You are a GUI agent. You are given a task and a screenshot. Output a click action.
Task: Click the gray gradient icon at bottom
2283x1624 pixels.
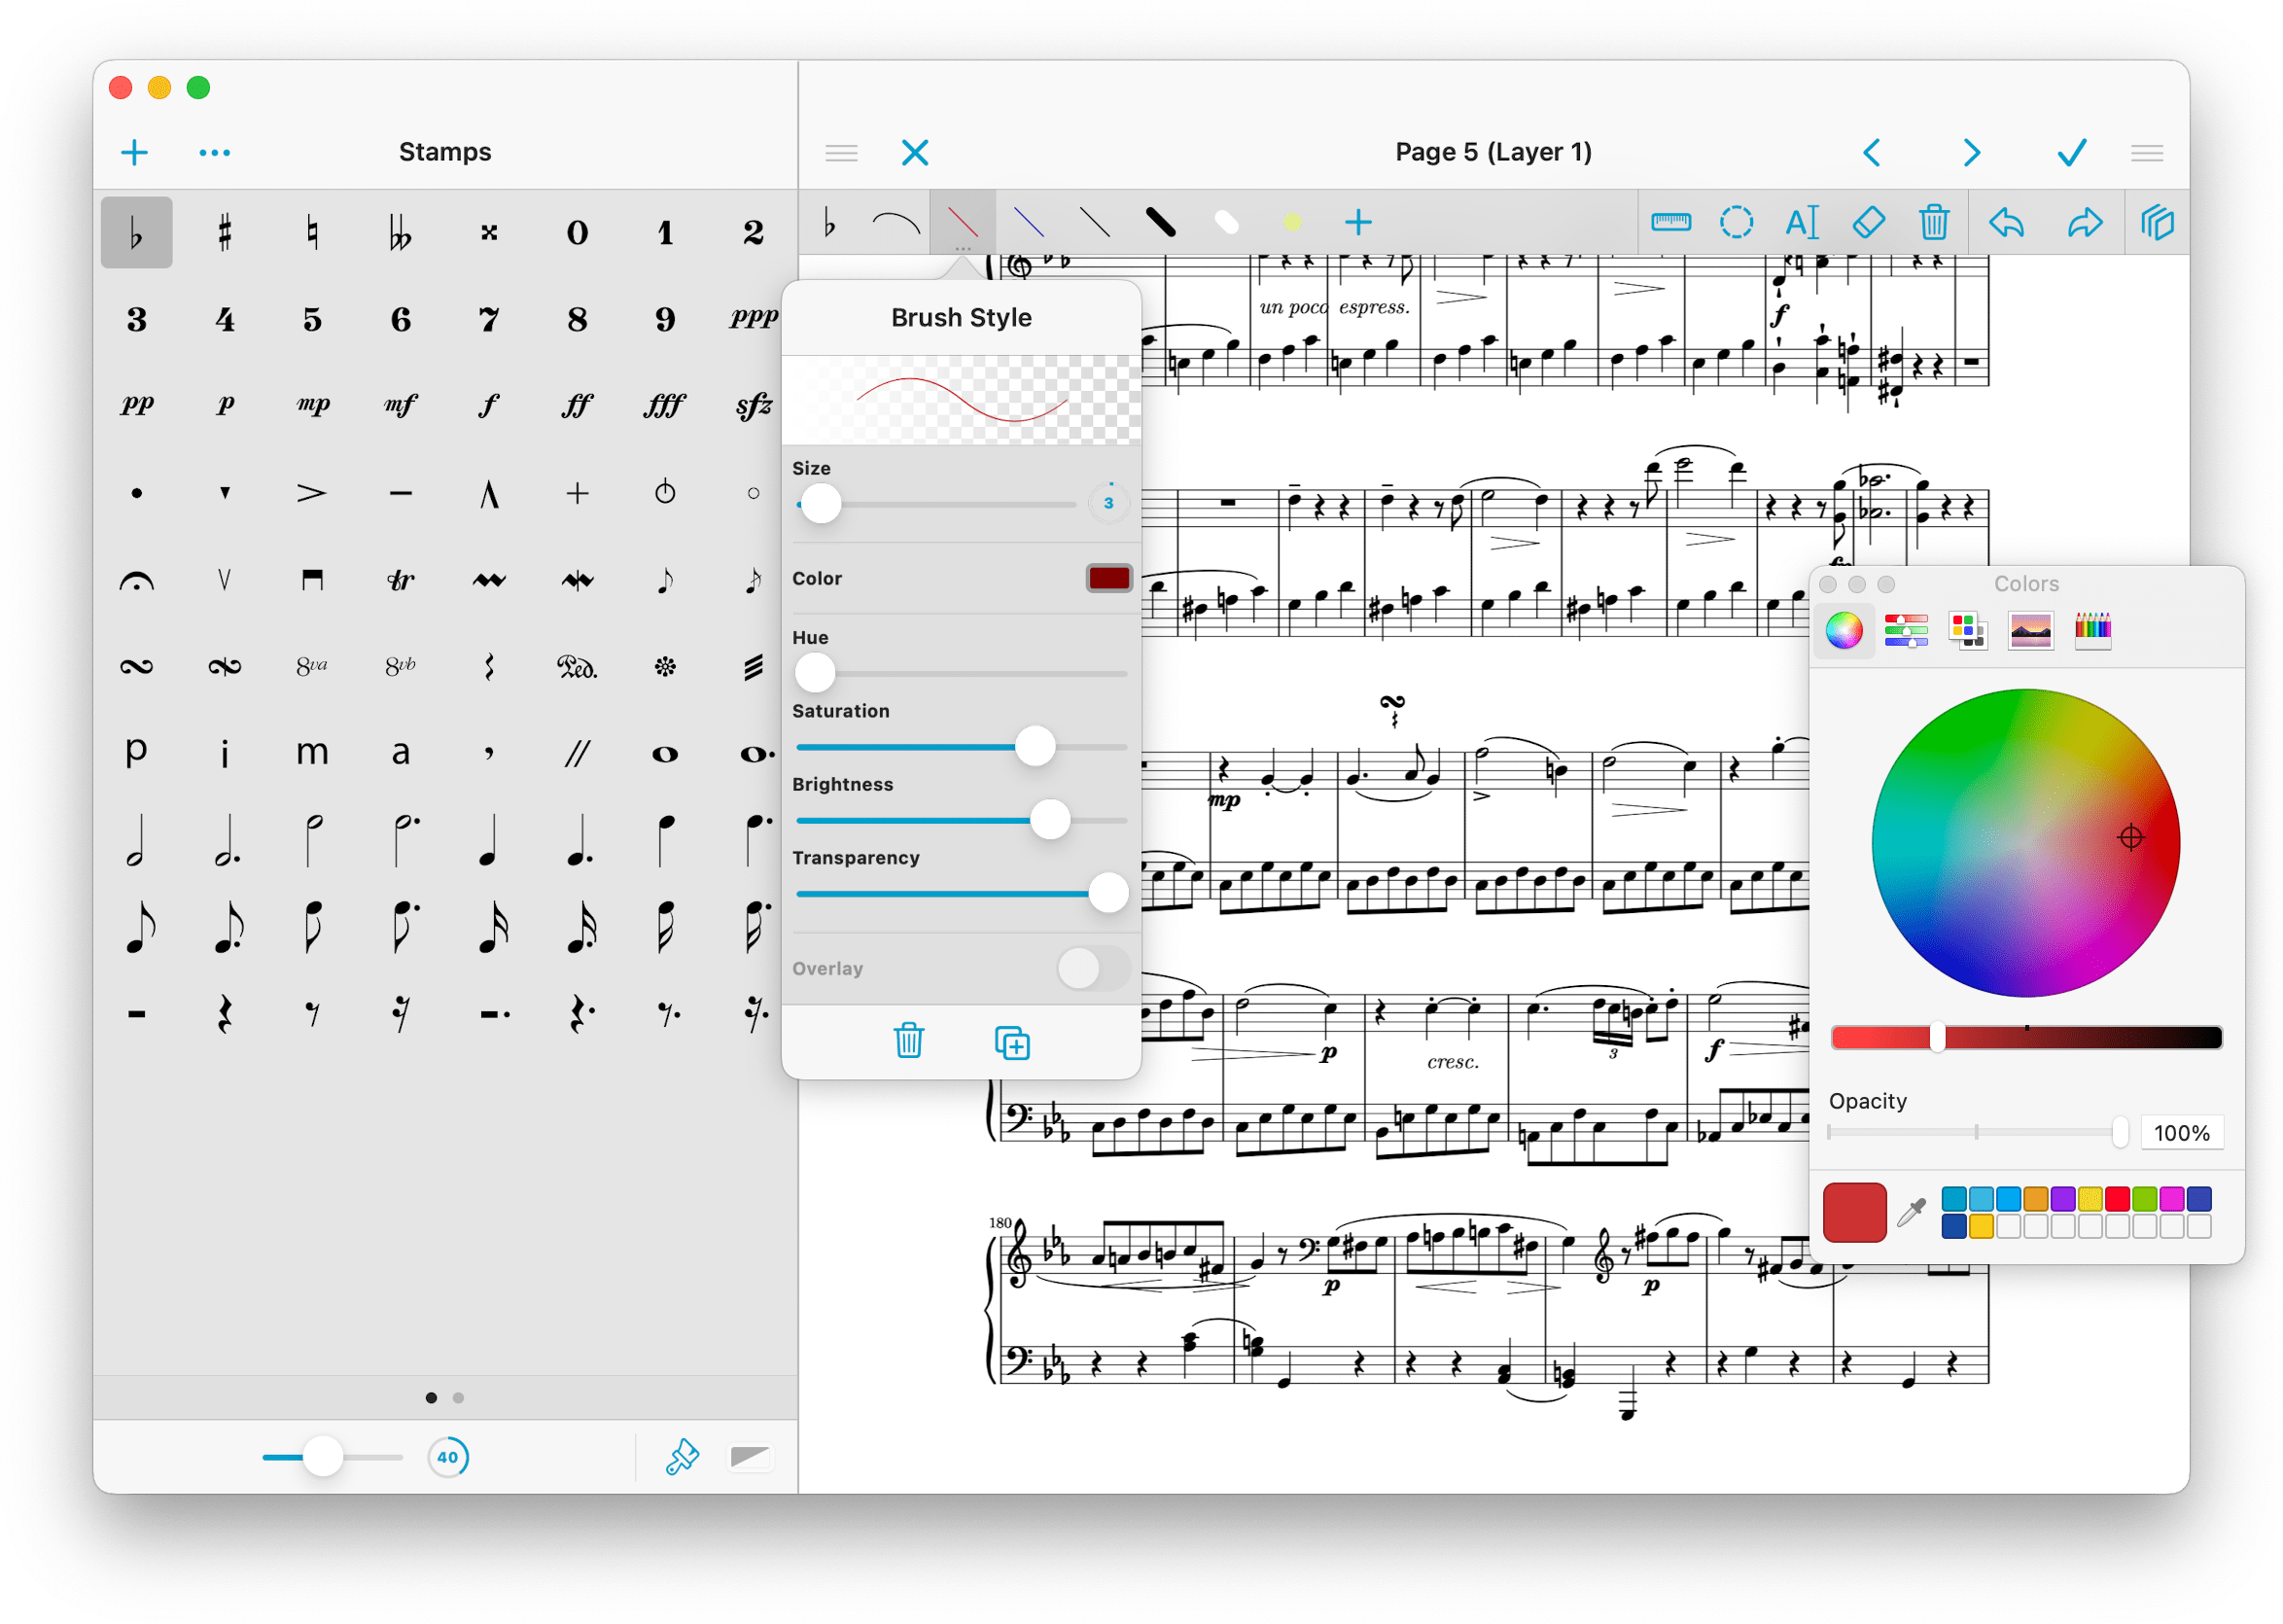(x=750, y=1457)
